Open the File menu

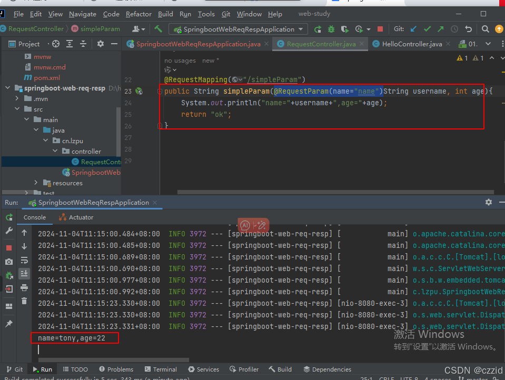click(18, 14)
